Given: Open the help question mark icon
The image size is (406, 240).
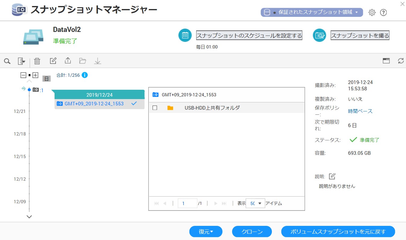Looking at the screenshot, I should (383, 12).
